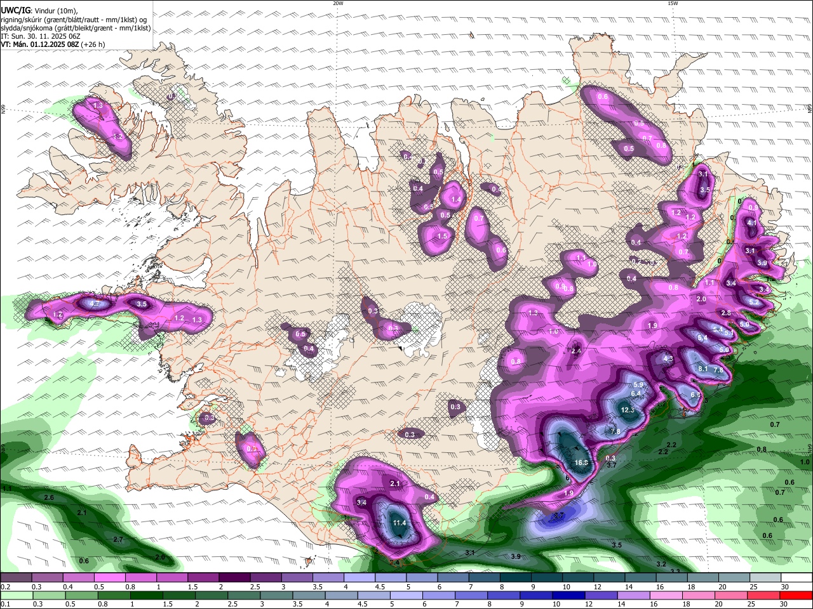
Task: Click the 11.4 value on the south coast
Action: click(399, 523)
